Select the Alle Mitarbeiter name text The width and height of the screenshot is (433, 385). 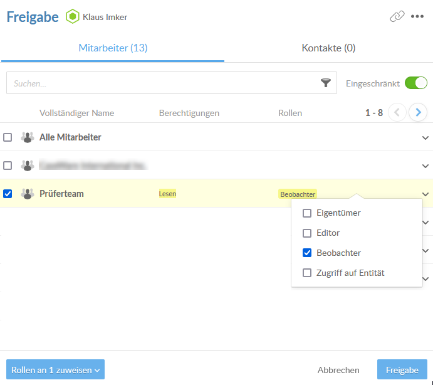click(70, 137)
